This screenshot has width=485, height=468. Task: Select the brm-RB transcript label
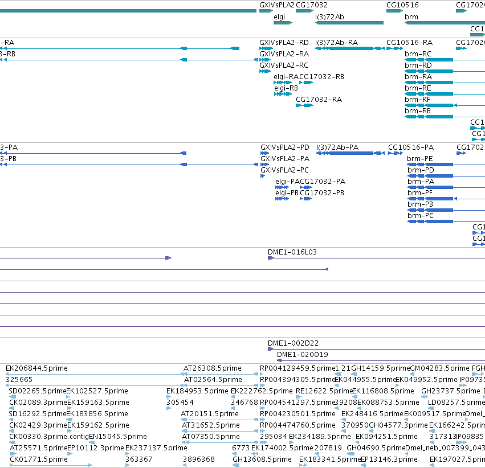(418, 111)
